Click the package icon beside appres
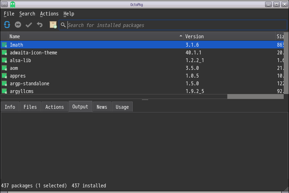This screenshot has height=193, width=289. [x=5, y=75]
